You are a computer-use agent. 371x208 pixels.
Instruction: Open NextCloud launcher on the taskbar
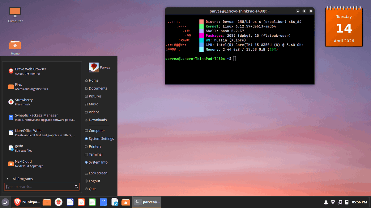[126, 202]
